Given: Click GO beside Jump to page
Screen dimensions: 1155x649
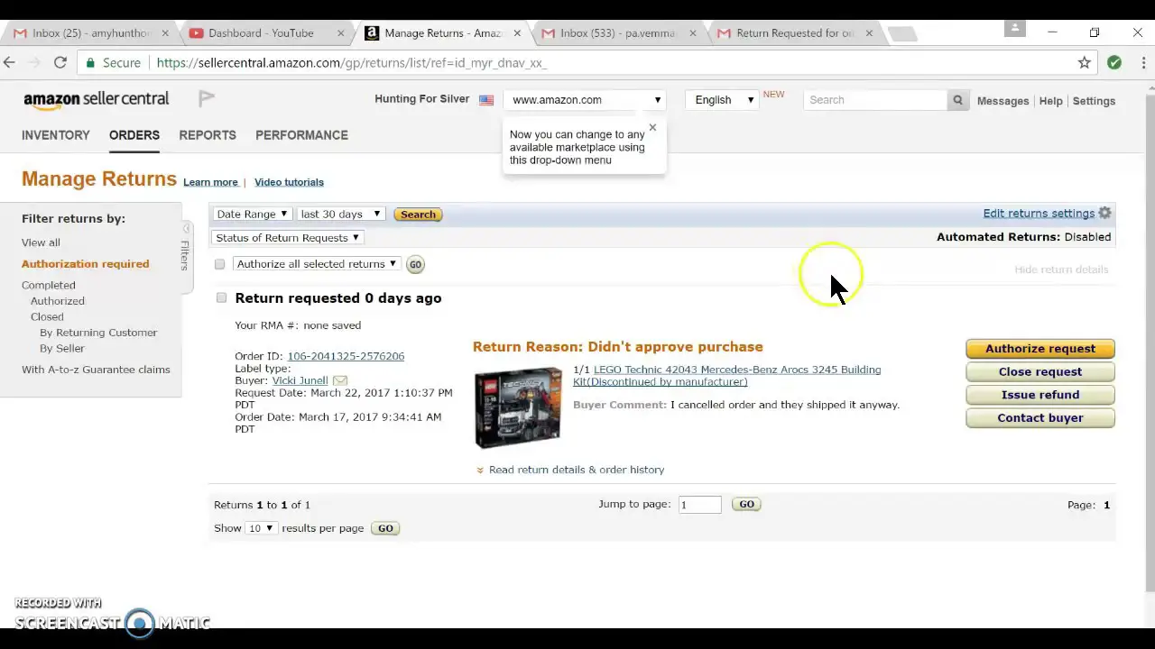Looking at the screenshot, I should [x=746, y=504].
